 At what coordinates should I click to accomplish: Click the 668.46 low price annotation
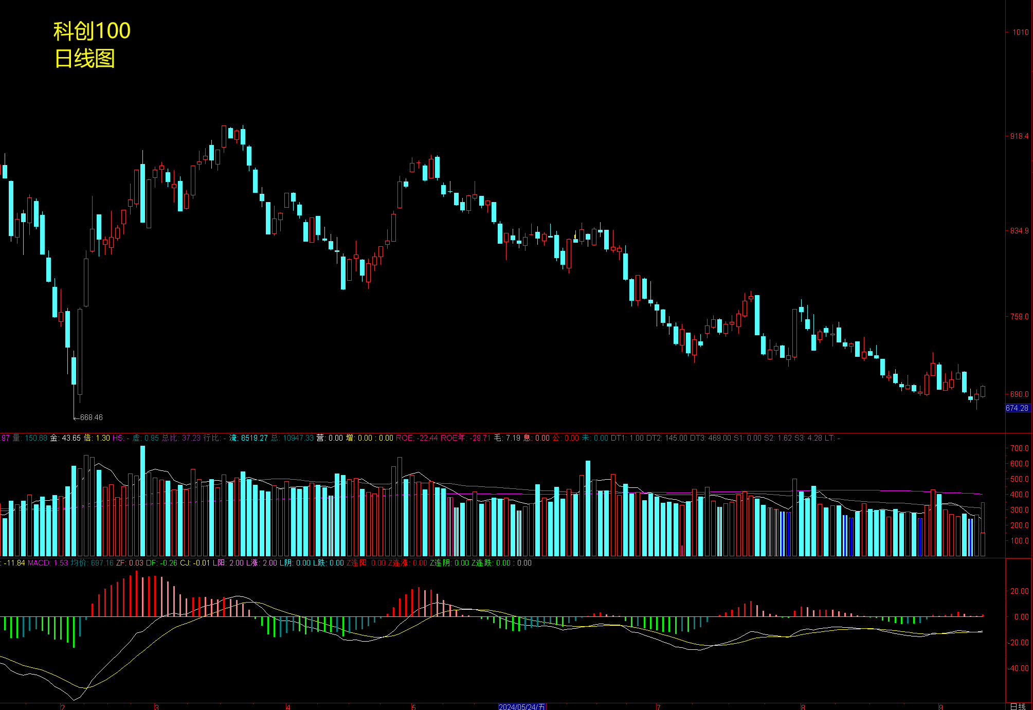[91, 417]
